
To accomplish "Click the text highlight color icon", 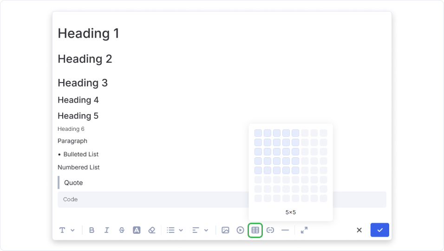I will coord(137,230).
